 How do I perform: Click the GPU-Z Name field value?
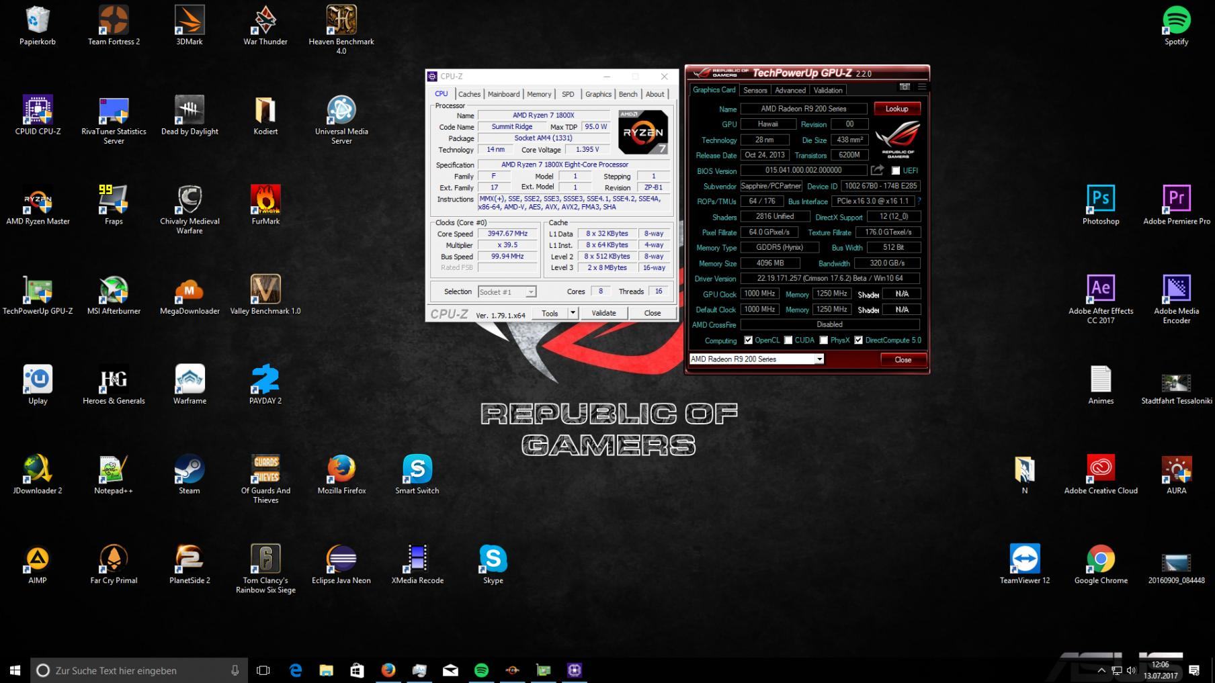(804, 109)
